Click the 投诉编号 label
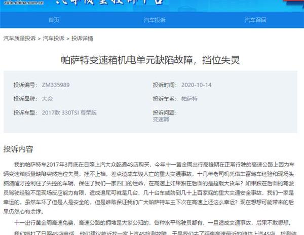 pos(24,85)
